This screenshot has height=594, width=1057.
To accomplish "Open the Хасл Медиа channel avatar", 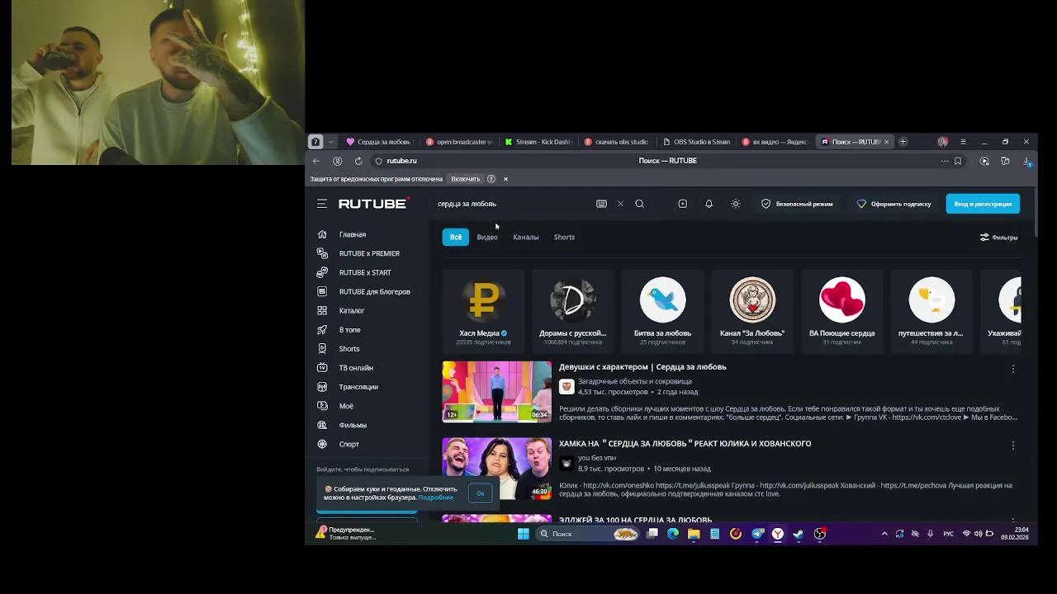I will pyautogui.click(x=483, y=299).
